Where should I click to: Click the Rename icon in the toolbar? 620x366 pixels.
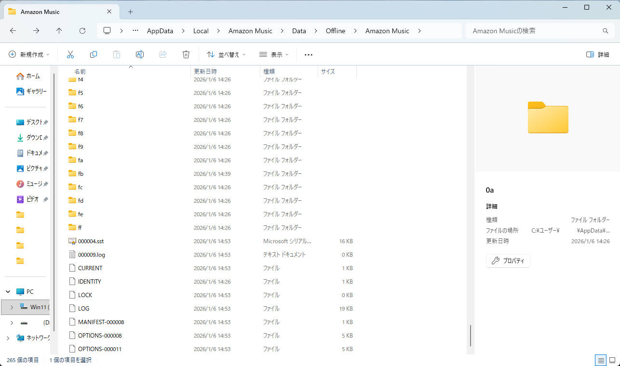click(x=139, y=54)
